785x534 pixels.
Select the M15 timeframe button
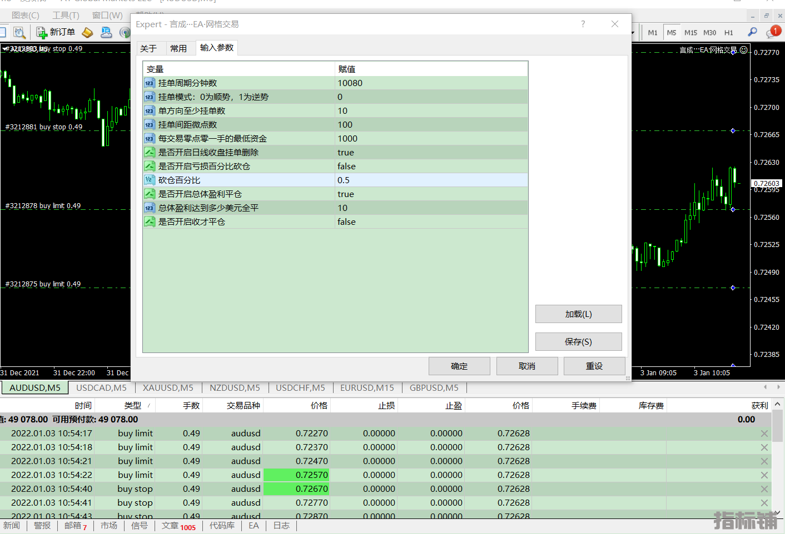pyautogui.click(x=690, y=33)
